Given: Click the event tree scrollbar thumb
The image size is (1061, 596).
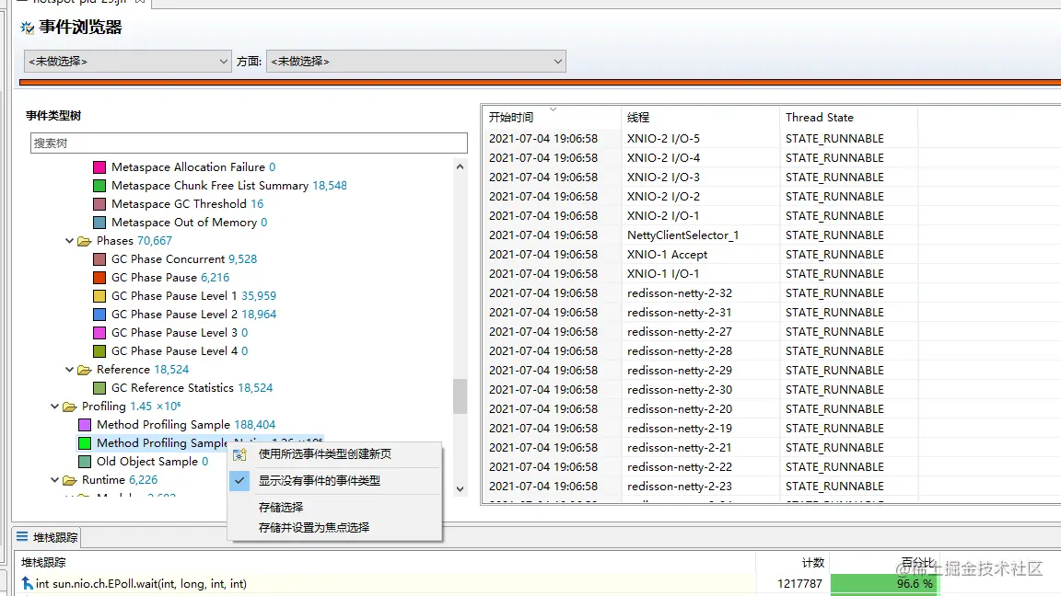Looking at the screenshot, I should [461, 396].
